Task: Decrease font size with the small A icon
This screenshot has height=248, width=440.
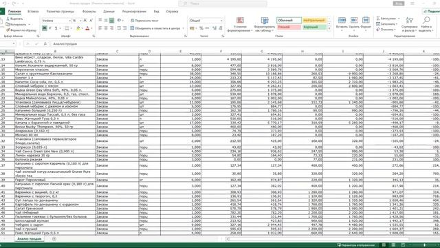Action: tap(91, 21)
